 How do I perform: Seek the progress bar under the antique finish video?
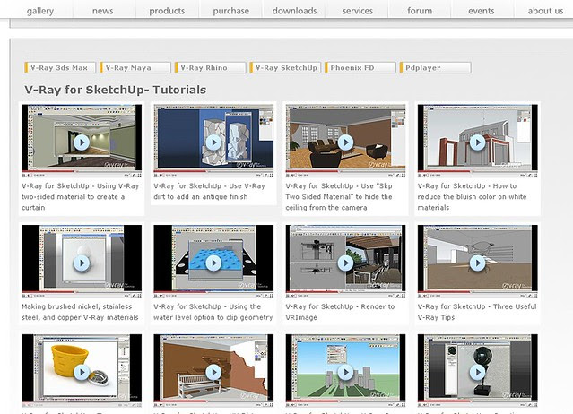pos(213,171)
